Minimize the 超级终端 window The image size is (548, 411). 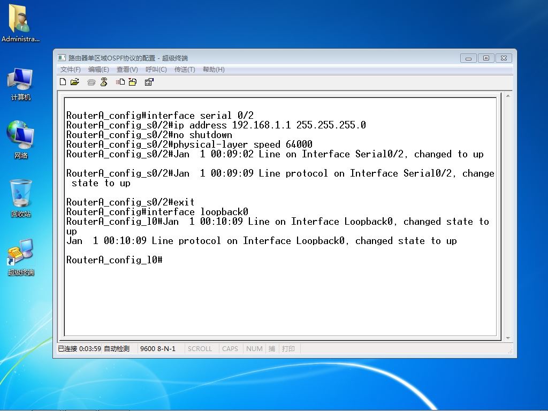point(469,58)
